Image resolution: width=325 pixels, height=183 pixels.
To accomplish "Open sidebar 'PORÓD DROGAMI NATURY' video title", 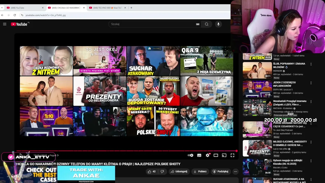I will (x=290, y=125).
